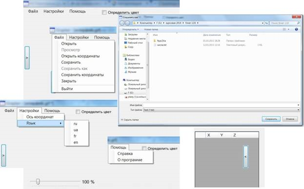The image size is (304, 189).
Task: Open the Тип файла dropdown
Action: [x=222, y=110]
